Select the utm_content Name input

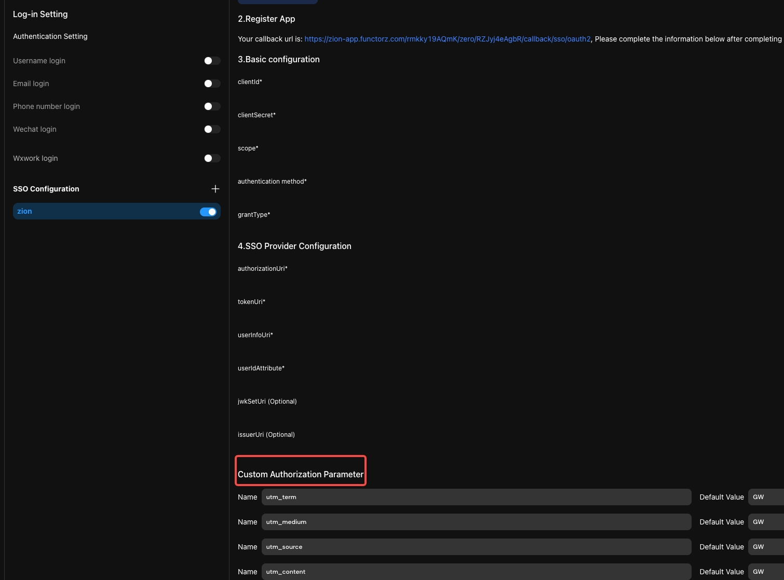[476, 572]
